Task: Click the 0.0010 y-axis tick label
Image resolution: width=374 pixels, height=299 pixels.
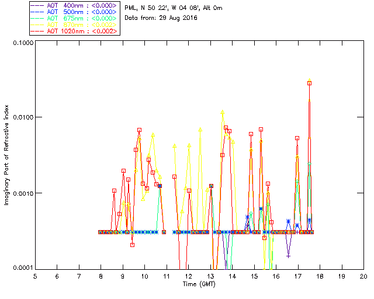Action: [21, 193]
